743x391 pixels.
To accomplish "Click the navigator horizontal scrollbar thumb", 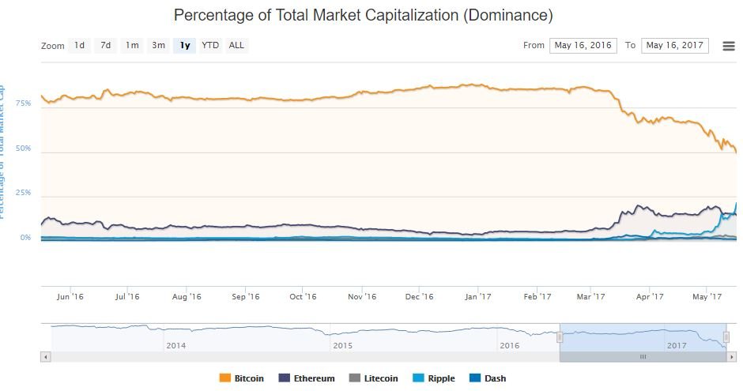I will pyautogui.click(x=643, y=357).
